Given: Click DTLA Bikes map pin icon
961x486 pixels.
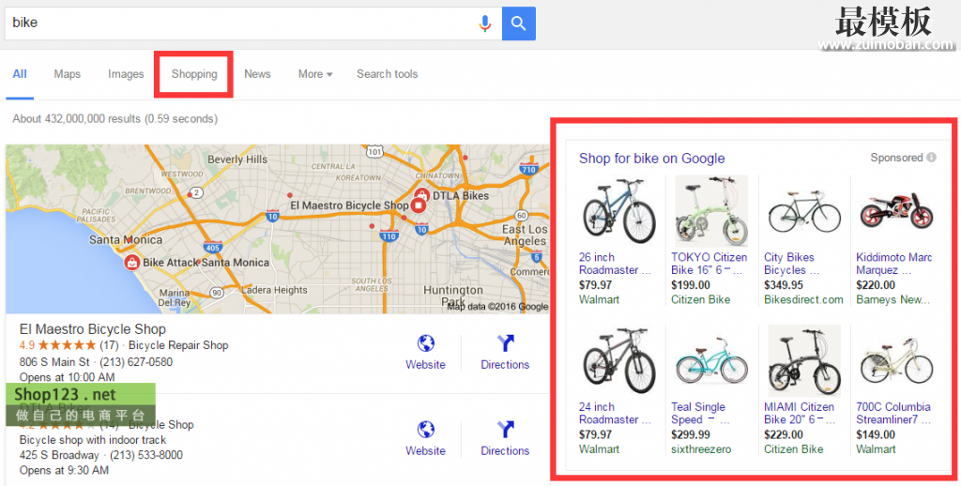Looking at the screenshot, I should point(422,195).
